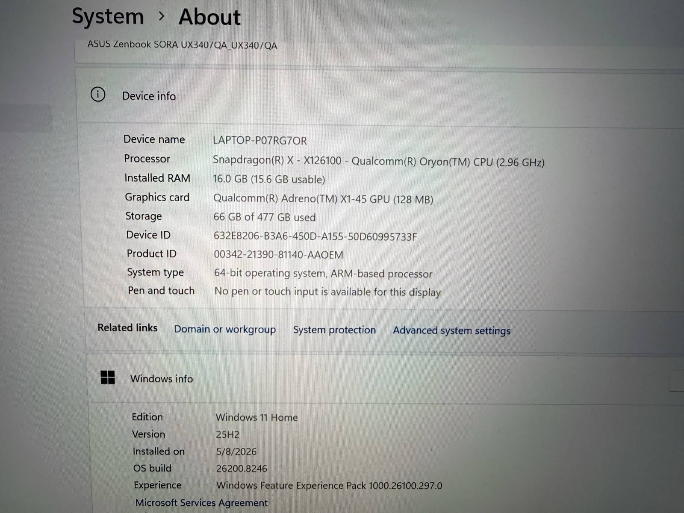
Task: Click the Pen and touch label
Action: [161, 291]
